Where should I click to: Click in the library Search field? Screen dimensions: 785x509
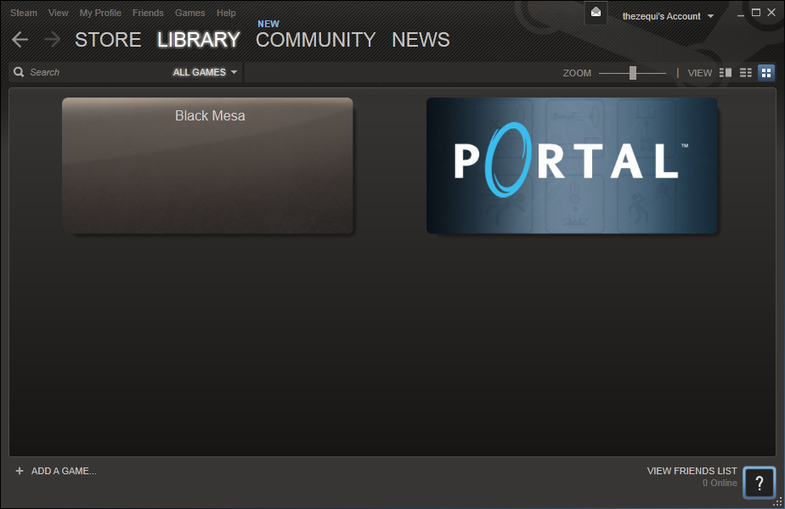(93, 72)
